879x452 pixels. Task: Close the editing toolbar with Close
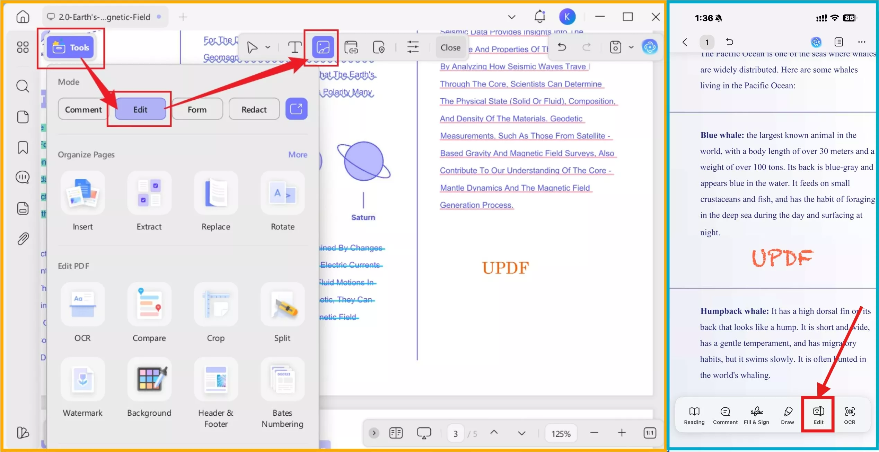pos(450,47)
